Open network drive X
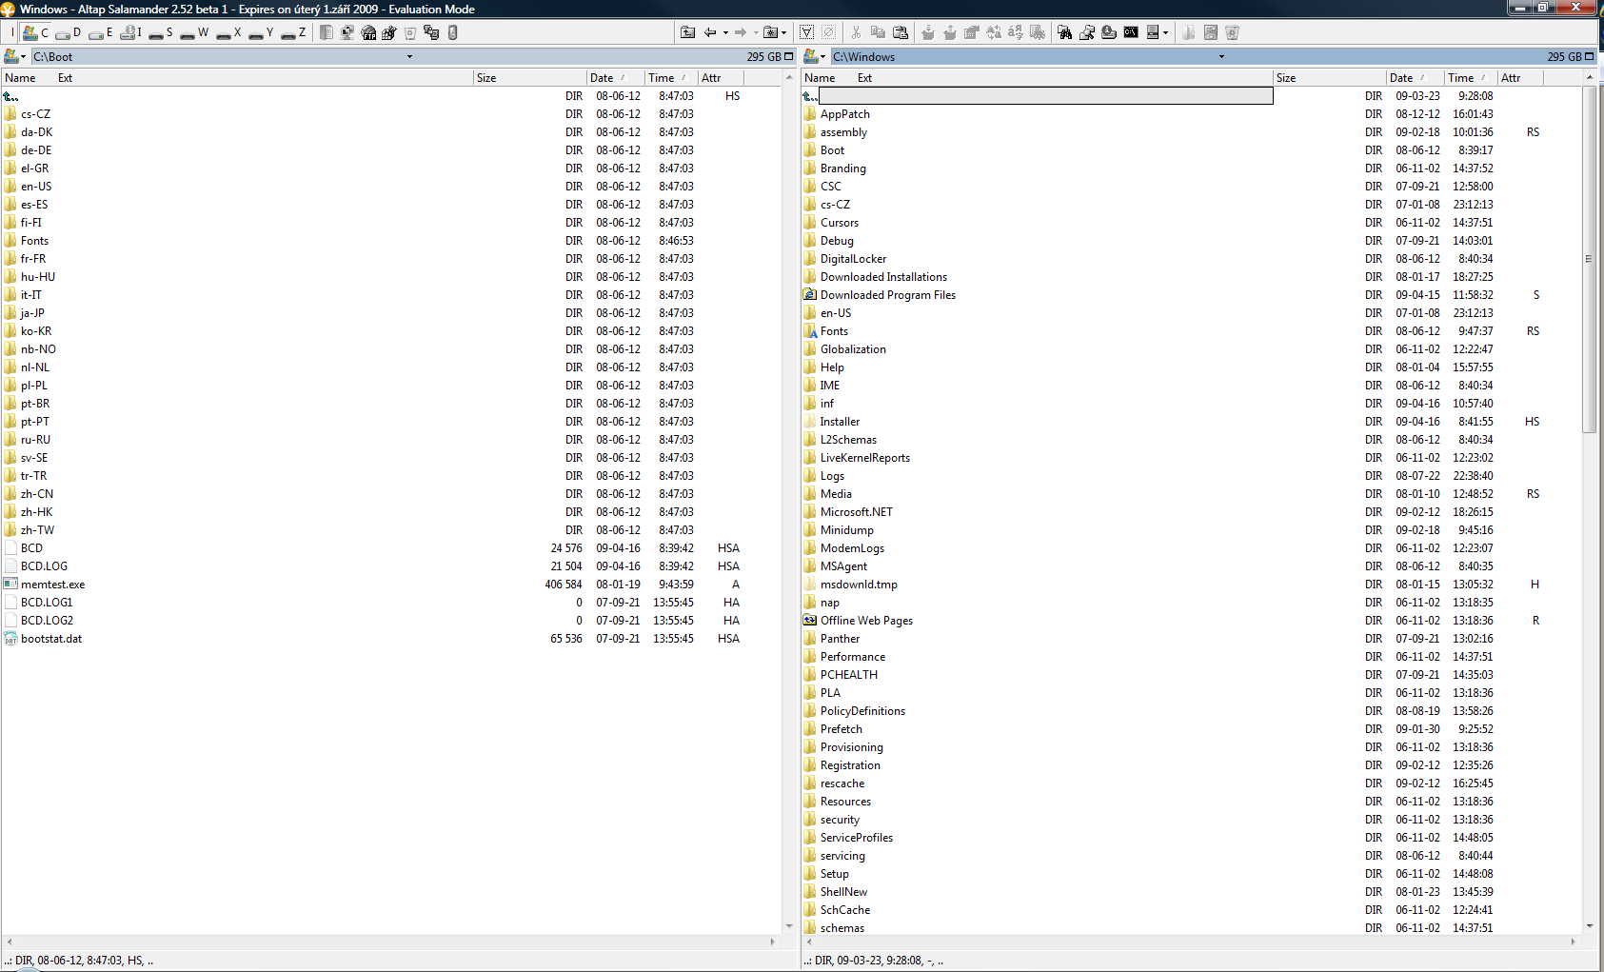Screen dimensions: 1604x972 tap(228, 32)
